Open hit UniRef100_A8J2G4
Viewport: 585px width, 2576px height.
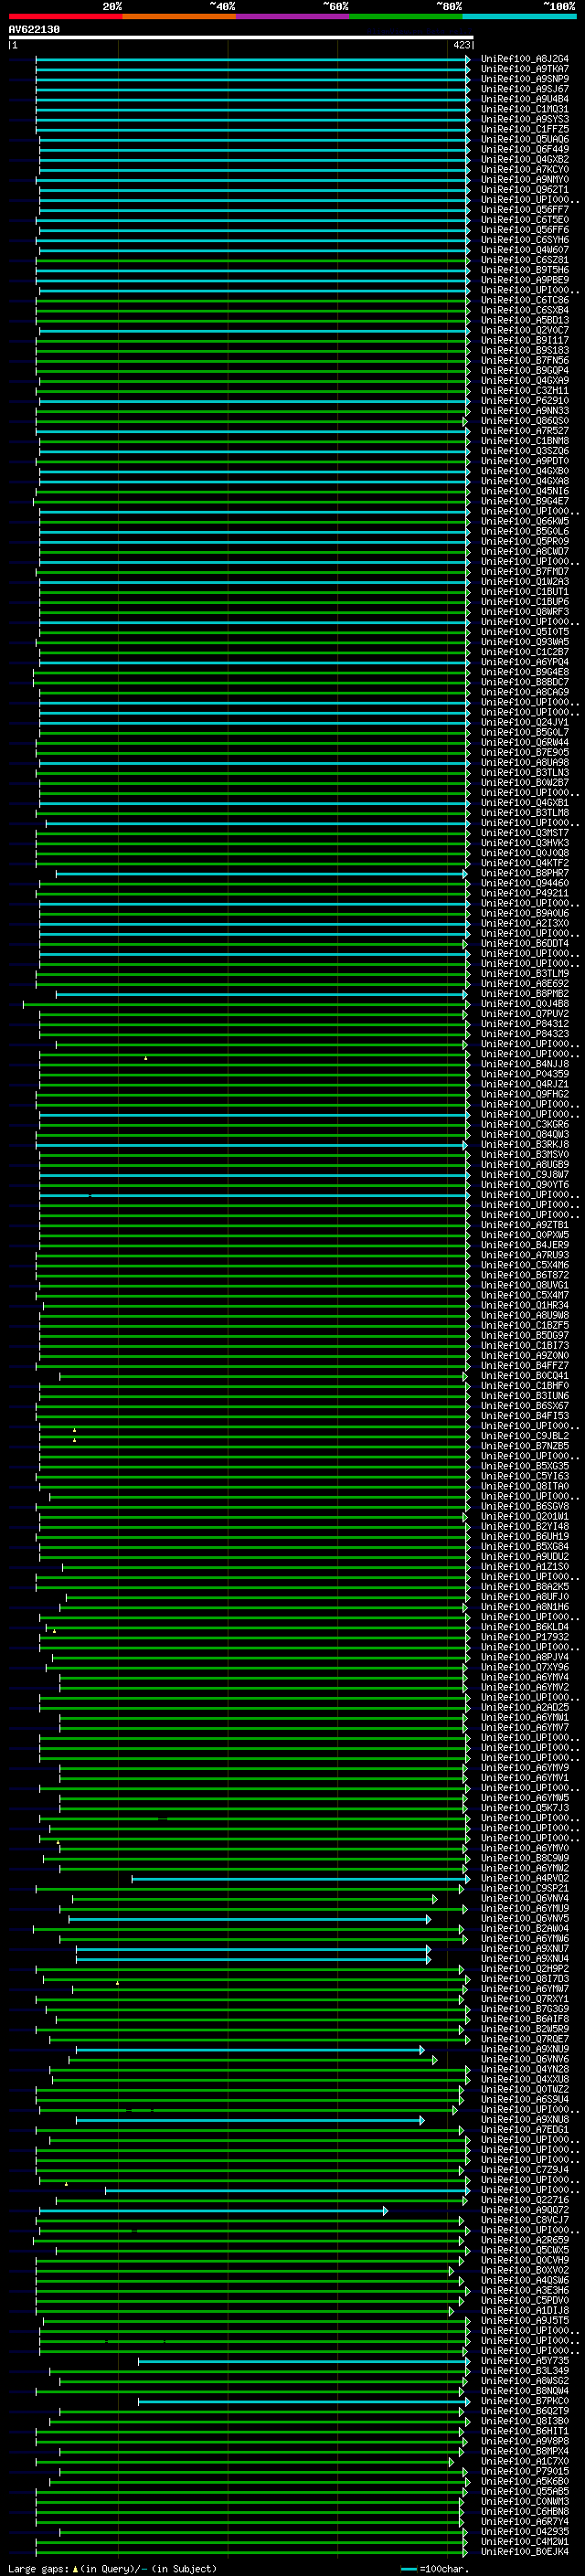[525, 59]
